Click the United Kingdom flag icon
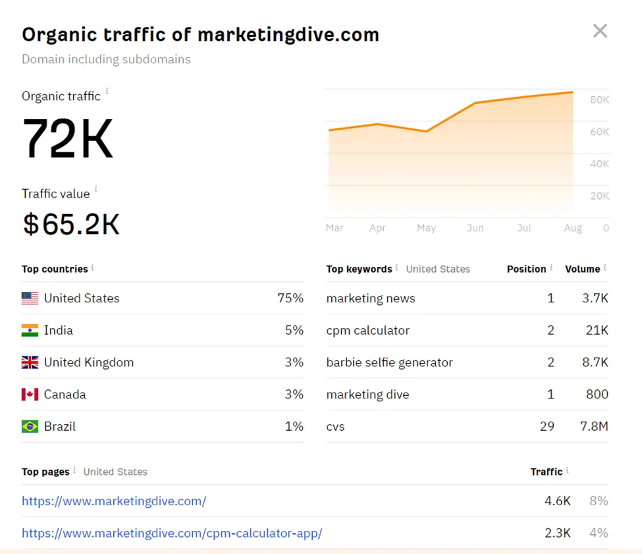The image size is (642, 554). pyautogui.click(x=29, y=362)
